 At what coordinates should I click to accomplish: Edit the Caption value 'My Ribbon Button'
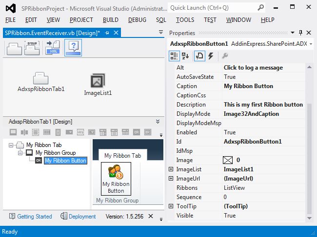tap(248, 86)
